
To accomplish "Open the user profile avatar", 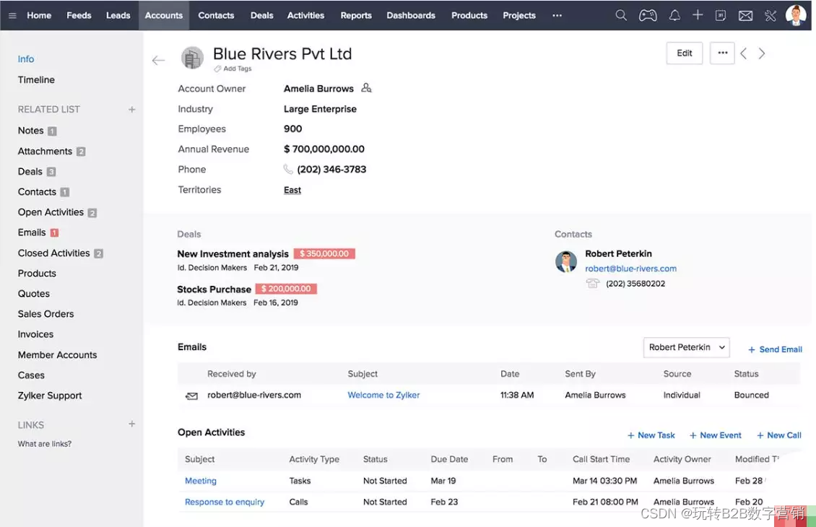I will 796,15.
